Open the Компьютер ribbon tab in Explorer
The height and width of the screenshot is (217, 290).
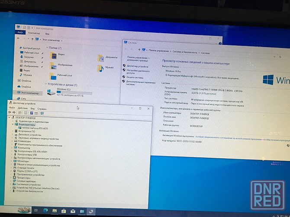(x=34, y=33)
